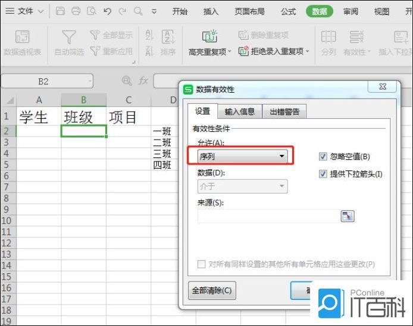
Task: Click the 全部清除 button
Action: (x=212, y=290)
